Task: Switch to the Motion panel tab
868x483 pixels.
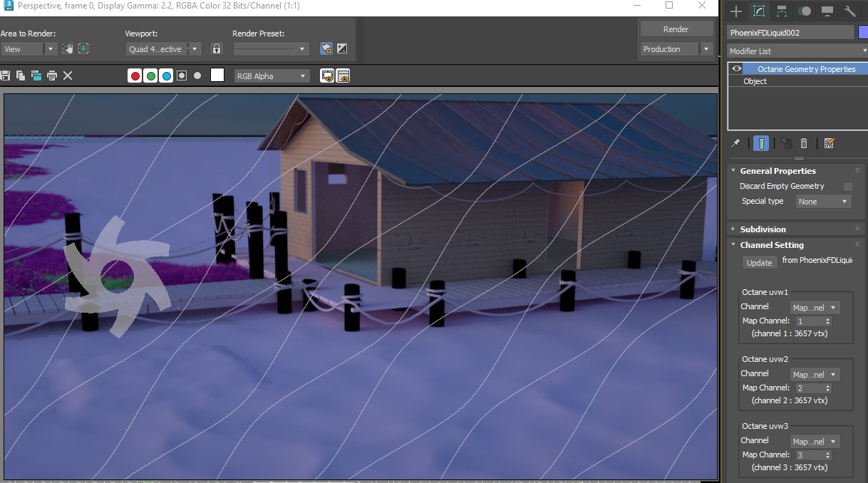Action: [x=805, y=11]
